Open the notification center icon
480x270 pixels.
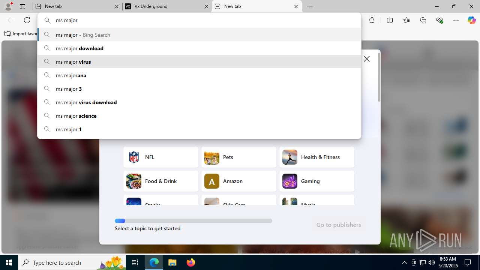[x=468, y=262]
